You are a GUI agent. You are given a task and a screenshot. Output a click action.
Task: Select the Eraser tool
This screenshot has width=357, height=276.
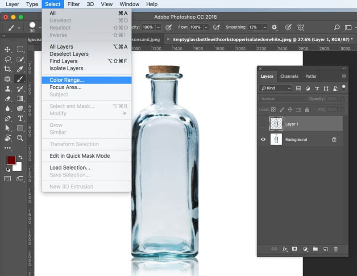click(8, 99)
